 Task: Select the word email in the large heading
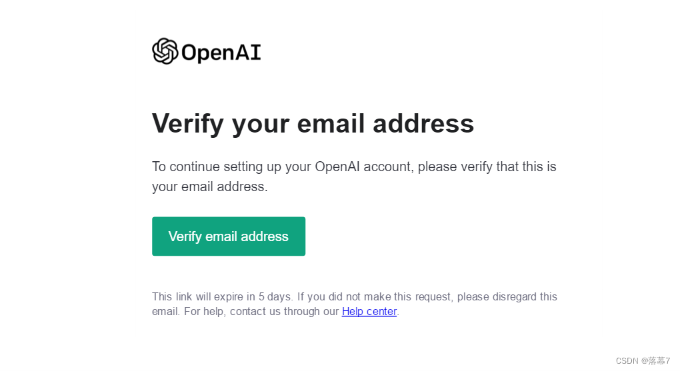(331, 123)
